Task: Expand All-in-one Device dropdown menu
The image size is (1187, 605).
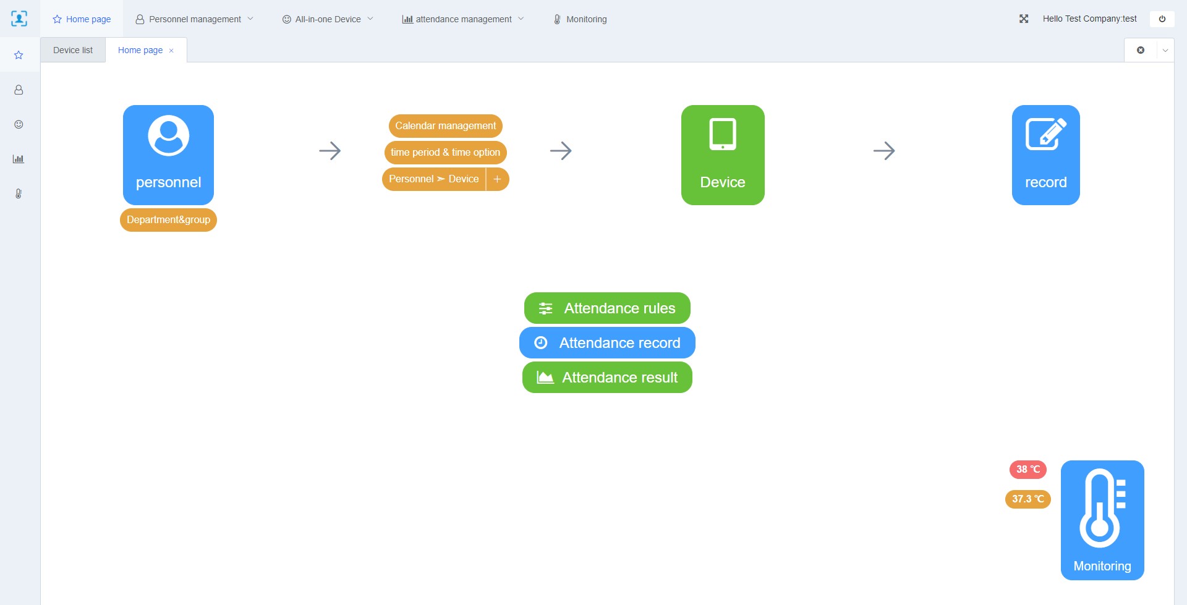Action: (x=328, y=19)
